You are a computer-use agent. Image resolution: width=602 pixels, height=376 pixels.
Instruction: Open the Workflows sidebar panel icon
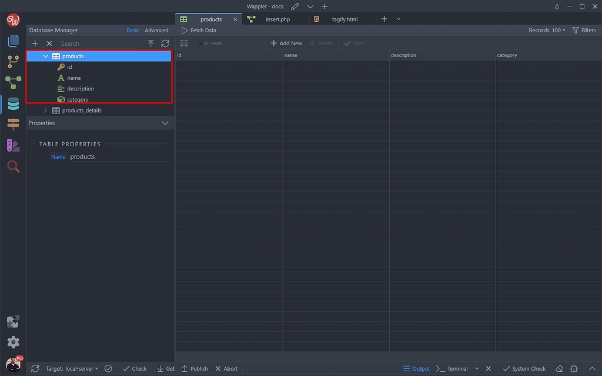tap(13, 82)
